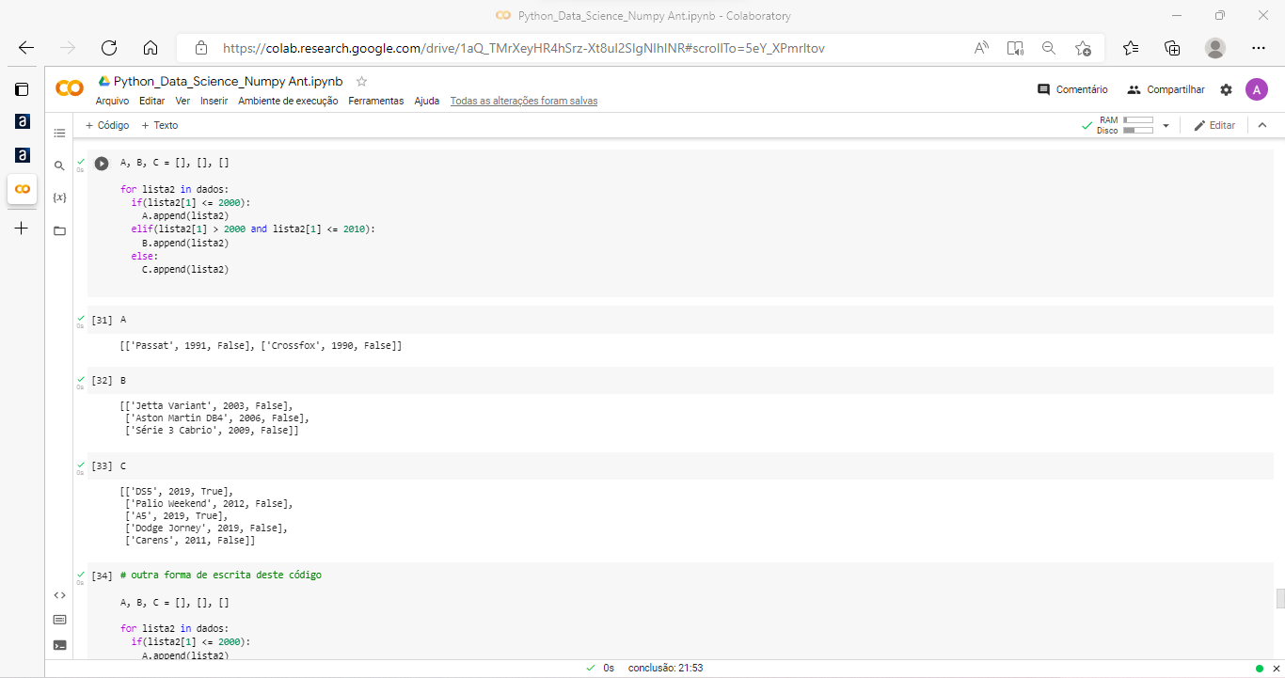
Task: Open the Colab account avatar A
Action: pyautogui.click(x=1257, y=89)
